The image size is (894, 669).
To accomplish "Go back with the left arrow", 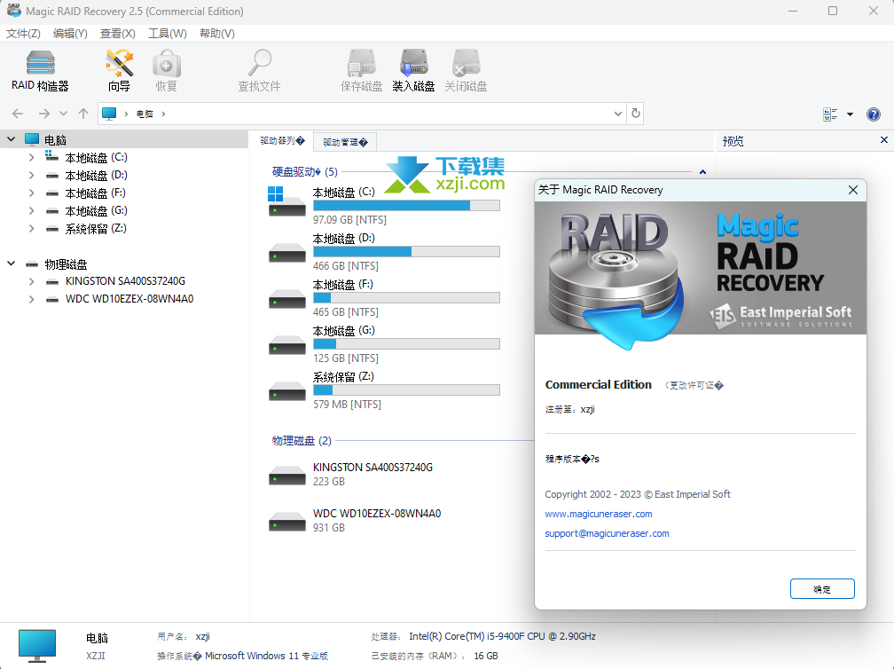I will tap(18, 114).
